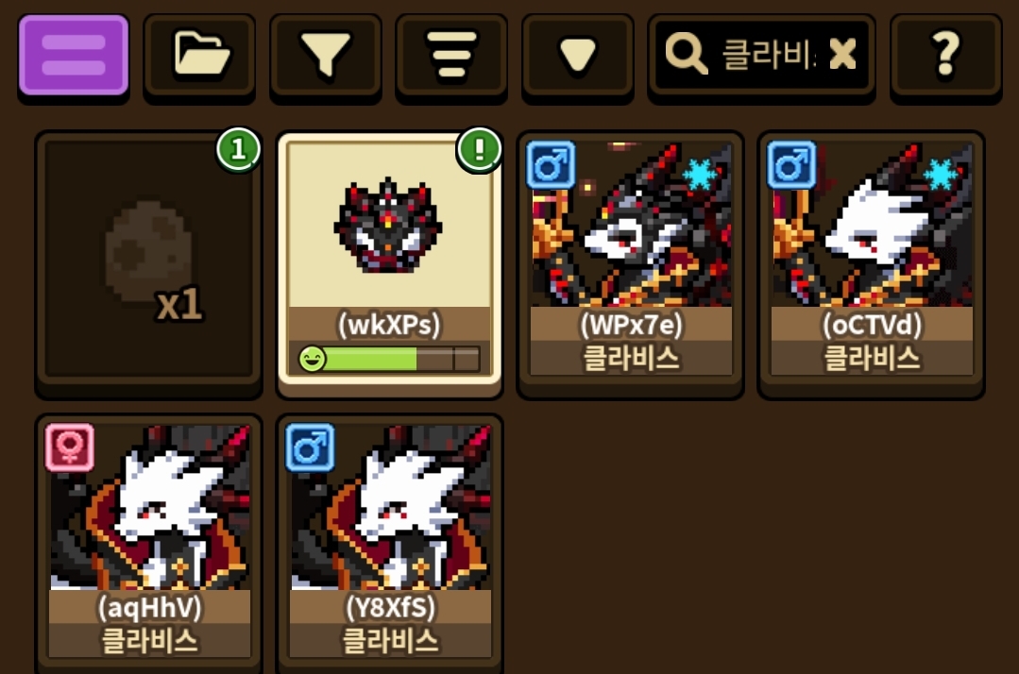Open the question mark help button
This screenshot has height=674, width=1019.
pos(945,55)
